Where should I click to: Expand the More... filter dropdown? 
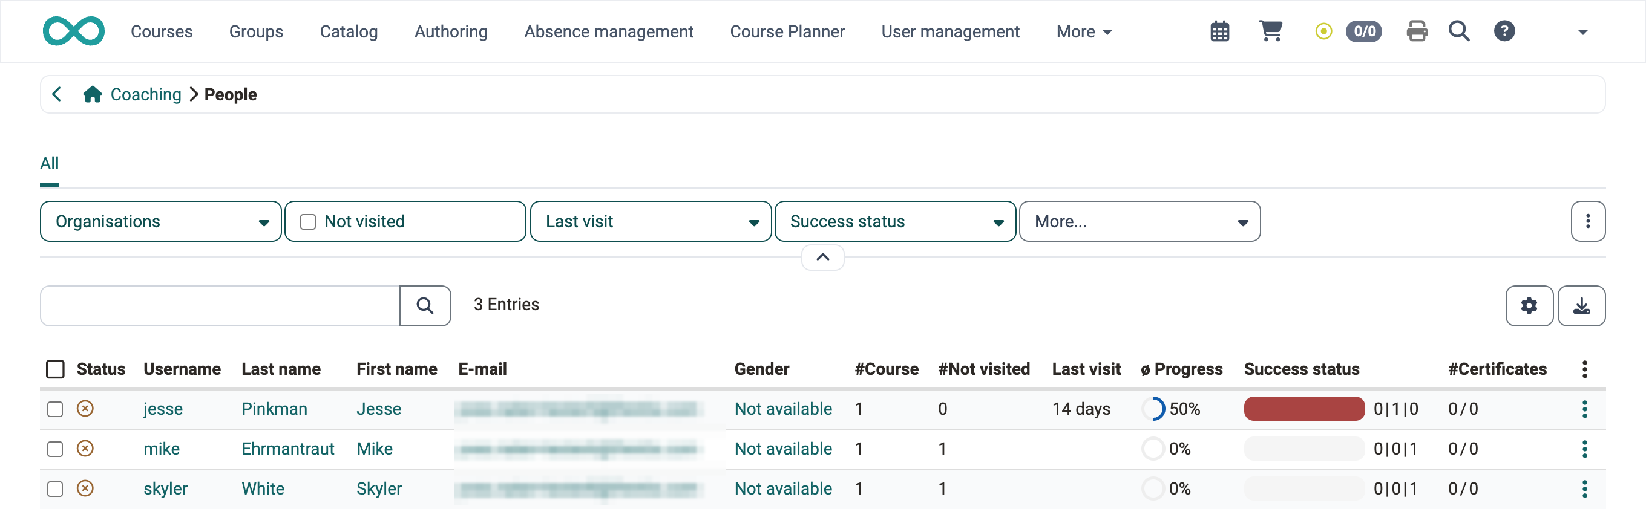click(1140, 222)
